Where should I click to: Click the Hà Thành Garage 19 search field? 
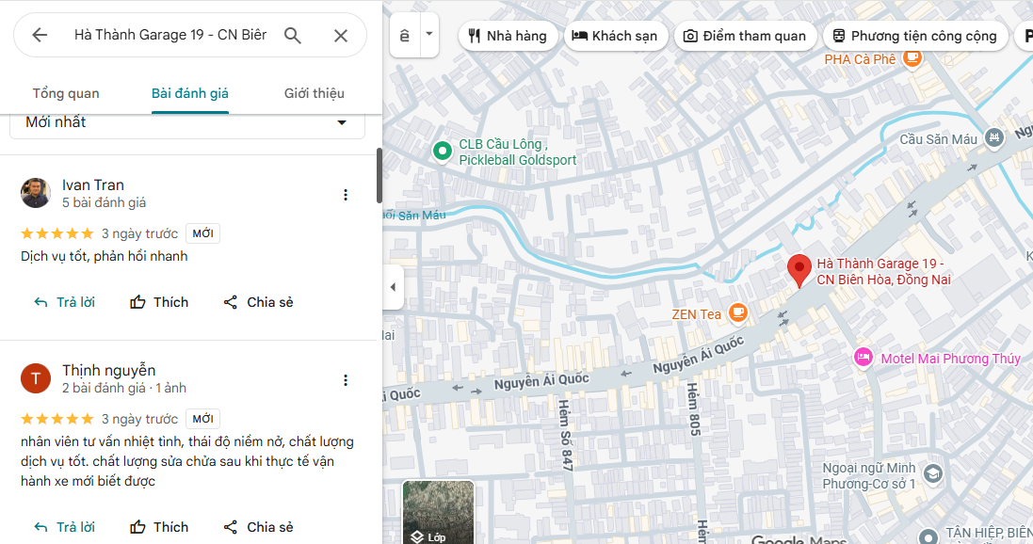coord(170,35)
